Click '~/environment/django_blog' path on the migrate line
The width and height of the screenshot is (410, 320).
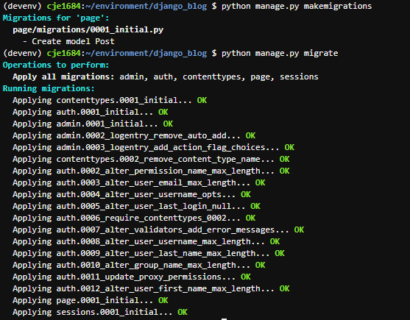click(x=146, y=53)
